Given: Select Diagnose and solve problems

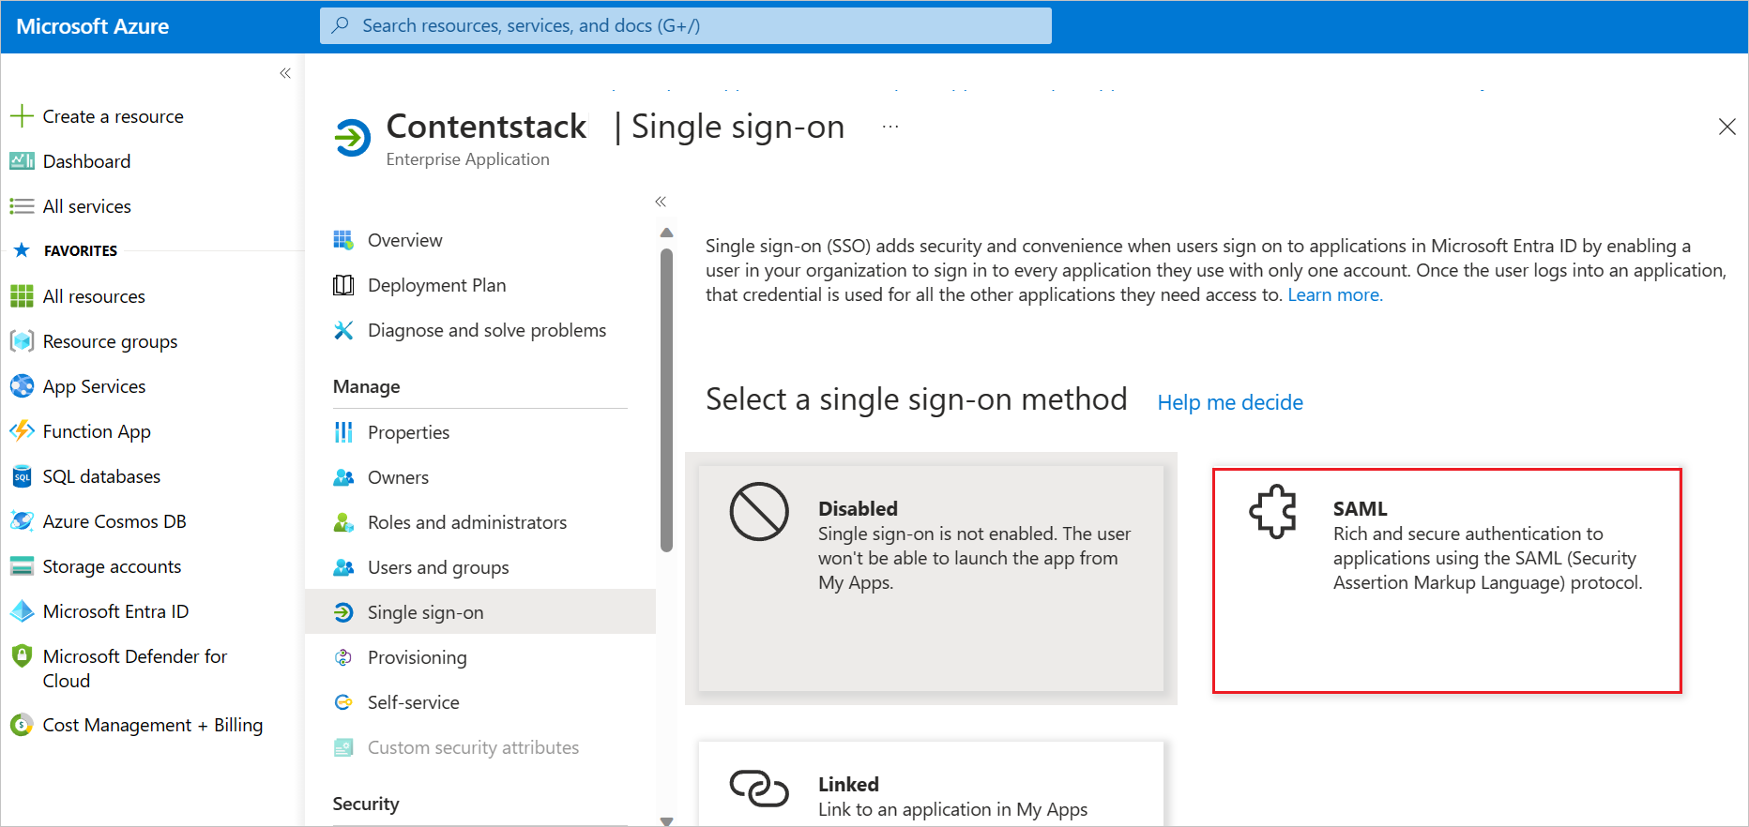Looking at the screenshot, I should tap(486, 329).
